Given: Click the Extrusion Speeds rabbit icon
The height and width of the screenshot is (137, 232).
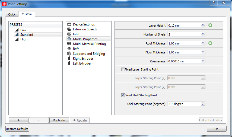Looking at the screenshot, I should (69, 29).
